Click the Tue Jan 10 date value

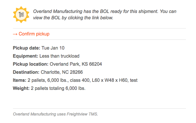tap(53, 48)
